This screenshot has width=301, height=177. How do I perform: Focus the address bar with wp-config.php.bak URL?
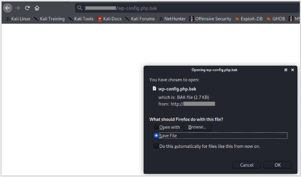(188, 8)
